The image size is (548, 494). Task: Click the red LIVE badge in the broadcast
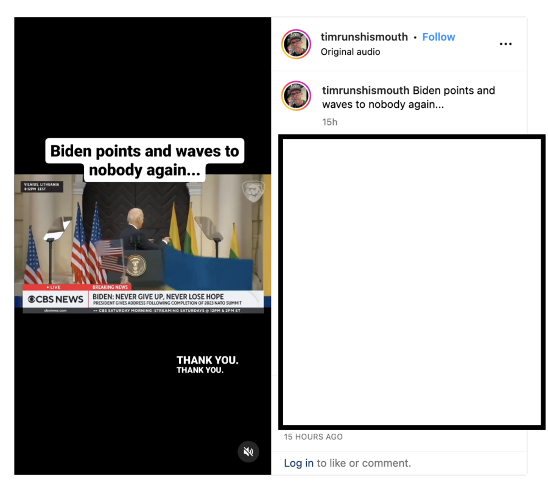coord(54,287)
